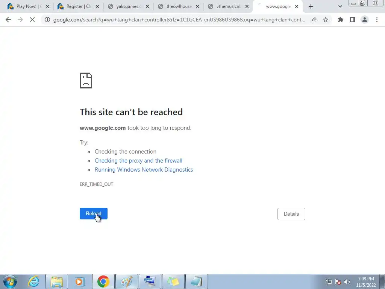Viewport: 385px width, 289px height.
Task: Open the 7:08 PM clock and date
Action: 366,282
